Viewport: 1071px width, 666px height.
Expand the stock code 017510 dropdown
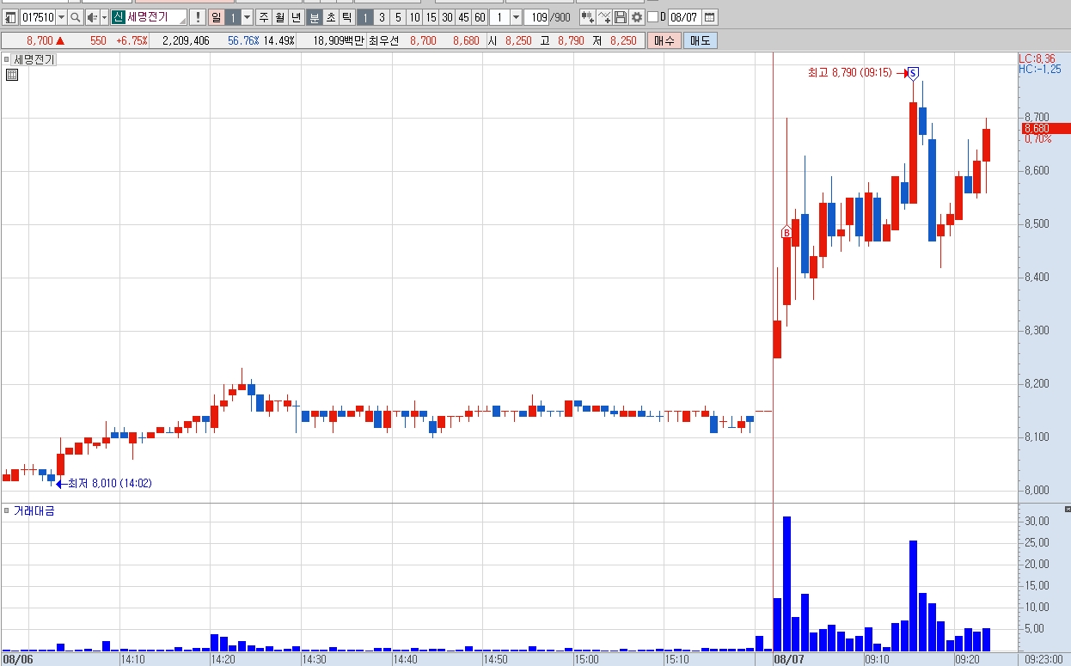61,17
